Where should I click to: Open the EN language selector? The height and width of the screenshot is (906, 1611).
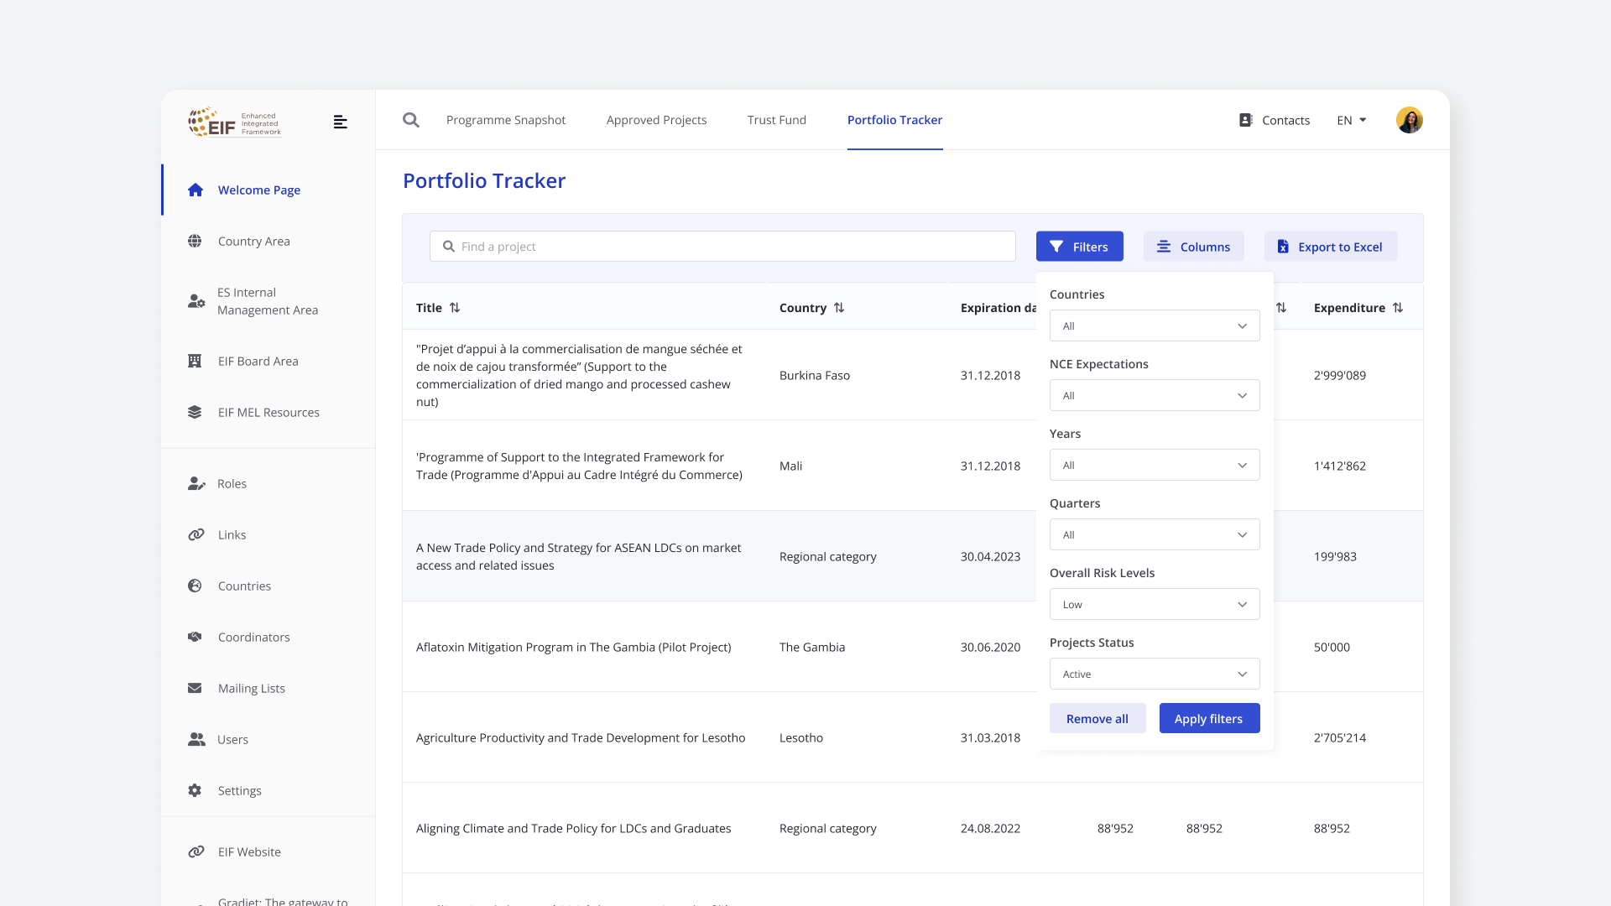click(x=1351, y=121)
